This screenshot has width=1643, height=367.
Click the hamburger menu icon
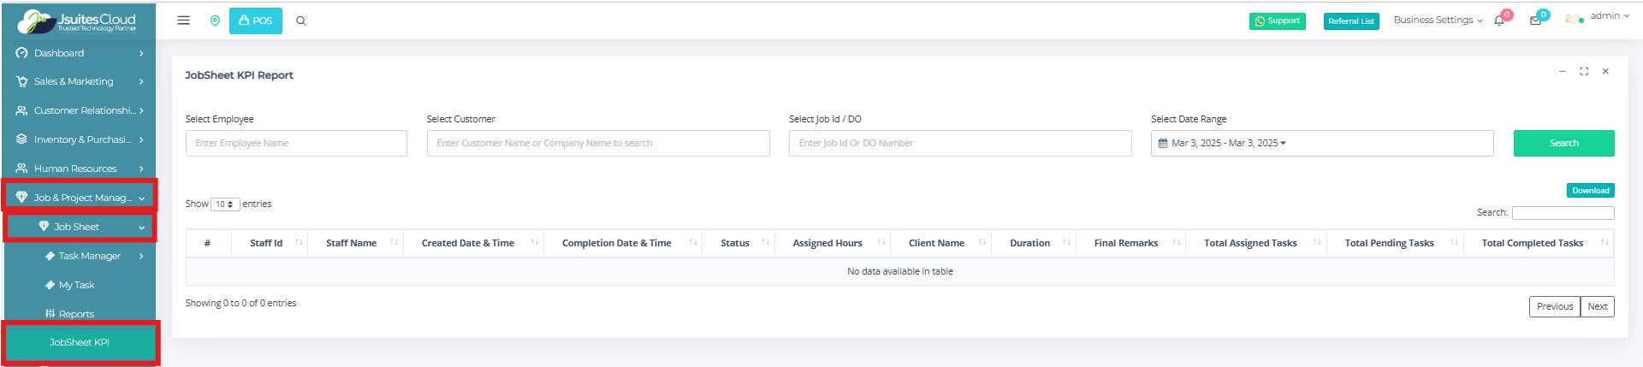(x=183, y=21)
